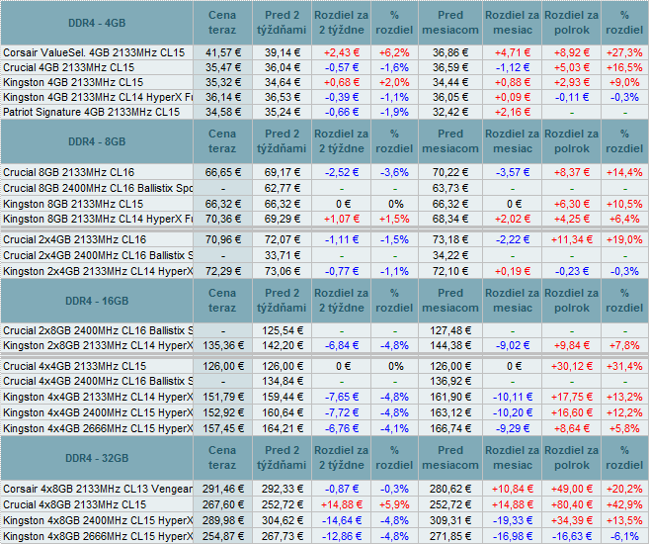Select the DDR4 - 4GB section header
The width and height of the screenshot is (649, 544).
click(97, 23)
